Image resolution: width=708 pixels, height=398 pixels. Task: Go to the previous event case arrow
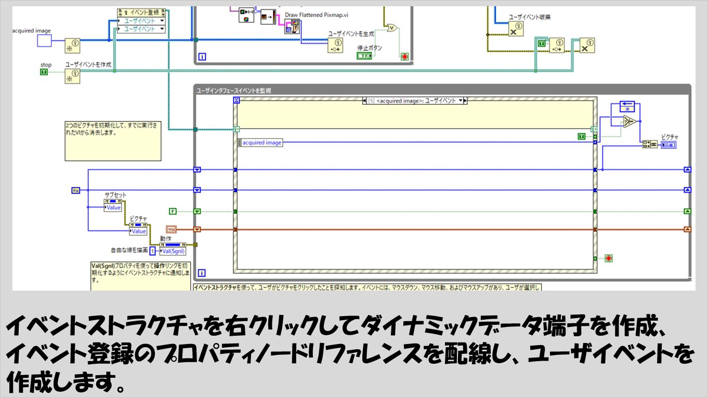pyautogui.click(x=364, y=101)
